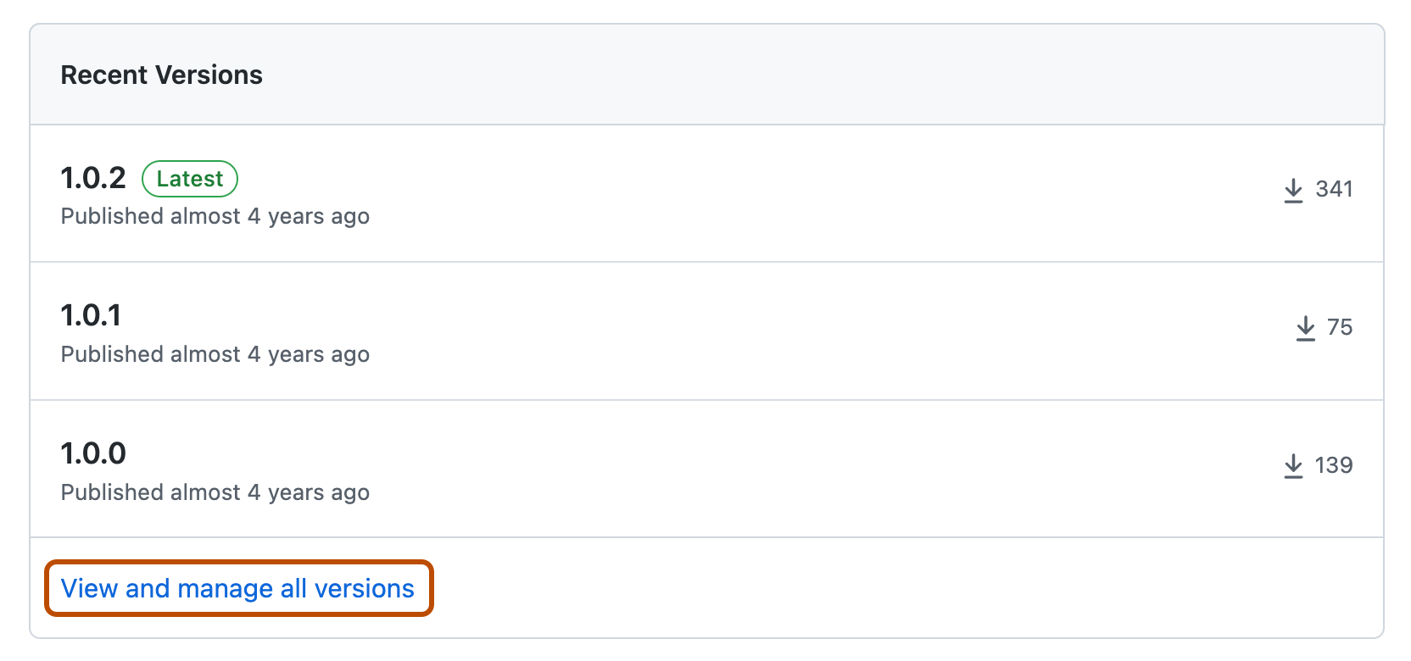Expand details for version 1.0.1
1411x661 pixels.
tap(91, 314)
